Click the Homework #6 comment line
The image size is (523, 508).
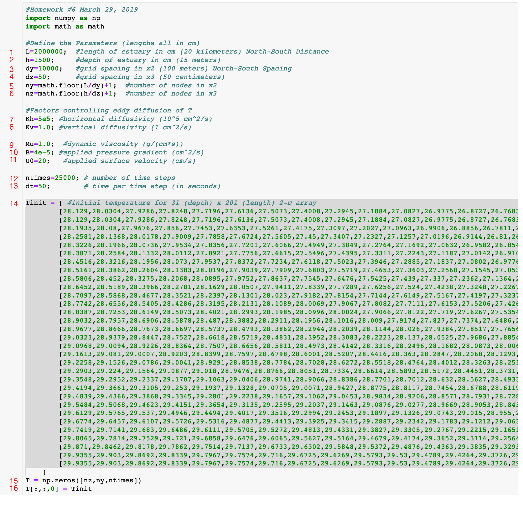(81, 10)
